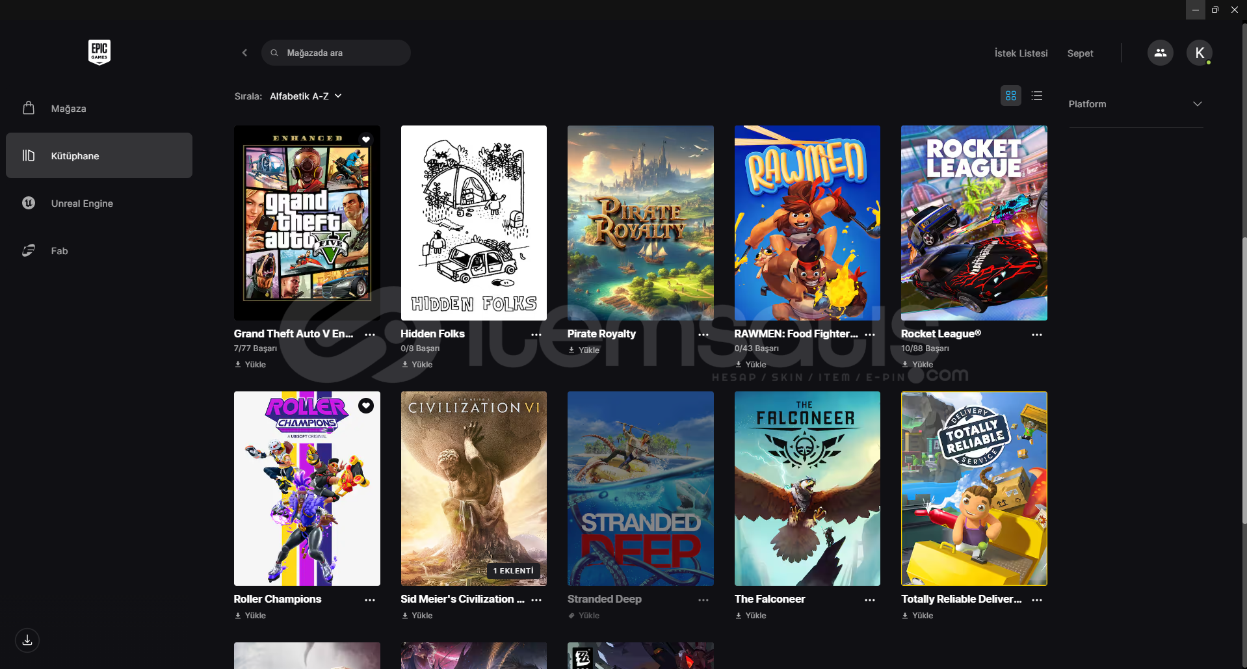Go back using the back arrow
Image resolution: width=1247 pixels, height=669 pixels.
pyautogui.click(x=244, y=53)
